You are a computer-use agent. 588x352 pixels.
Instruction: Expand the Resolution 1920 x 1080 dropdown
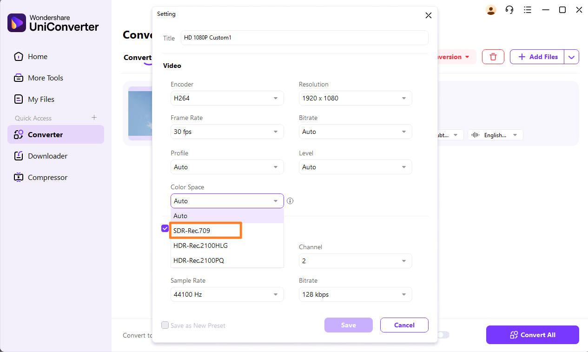click(355, 98)
